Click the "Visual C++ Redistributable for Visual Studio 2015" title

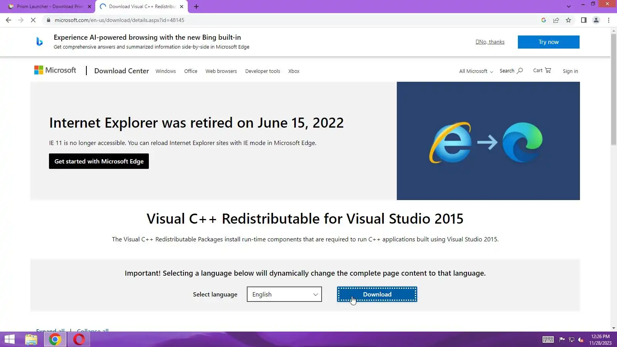[305, 219]
